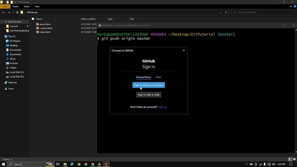
Task: Open Quick access in navigation pane
Action: click(14, 22)
